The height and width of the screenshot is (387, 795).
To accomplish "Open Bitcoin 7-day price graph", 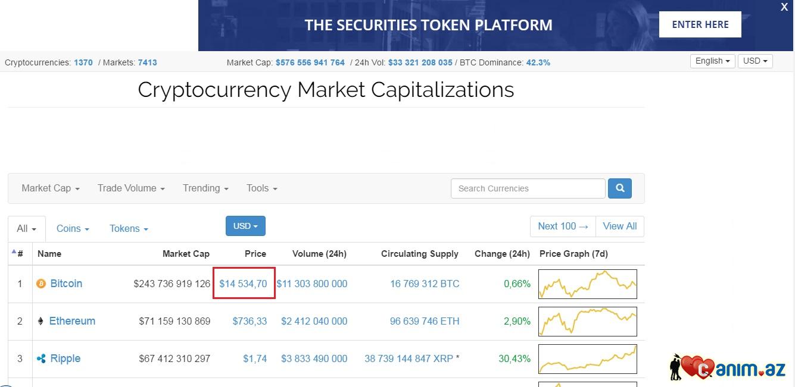I will [587, 284].
